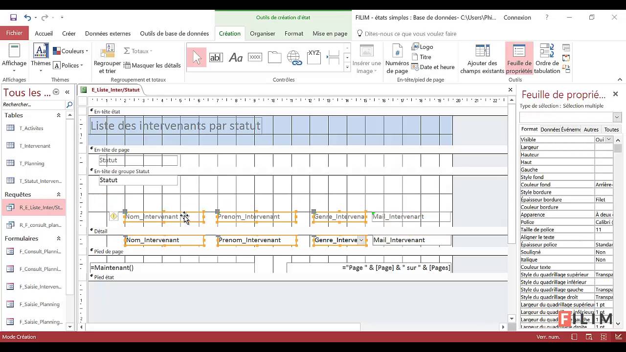Click the Connexion sign-in link
The width and height of the screenshot is (626, 352).
[x=517, y=18]
